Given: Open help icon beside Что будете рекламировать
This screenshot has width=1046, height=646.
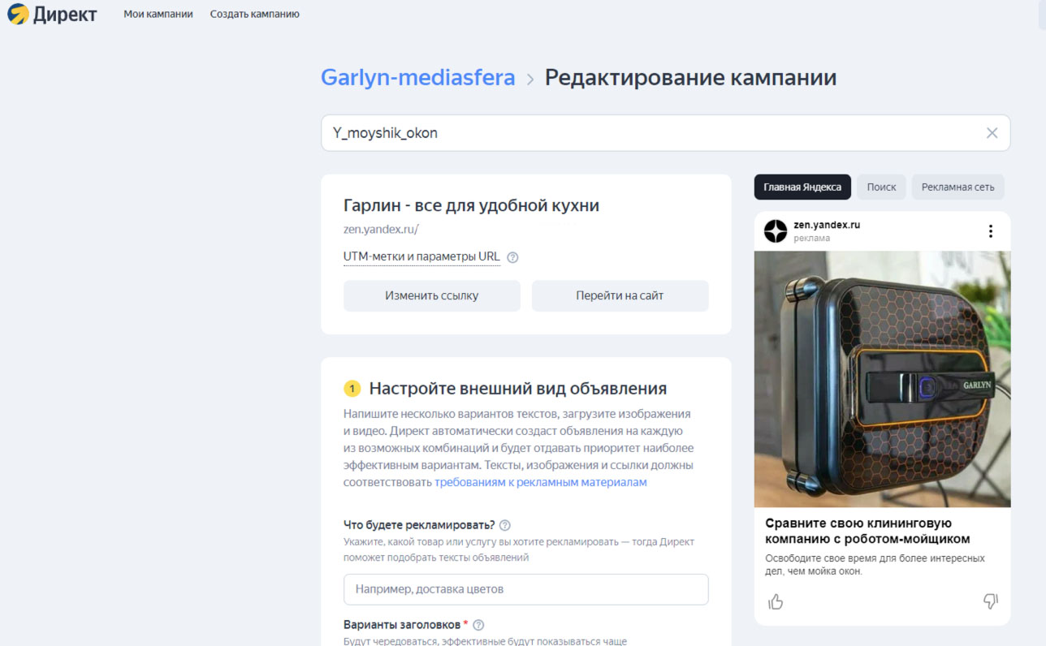Looking at the screenshot, I should pos(505,525).
